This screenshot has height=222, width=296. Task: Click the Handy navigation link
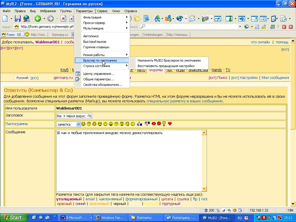(217, 70)
